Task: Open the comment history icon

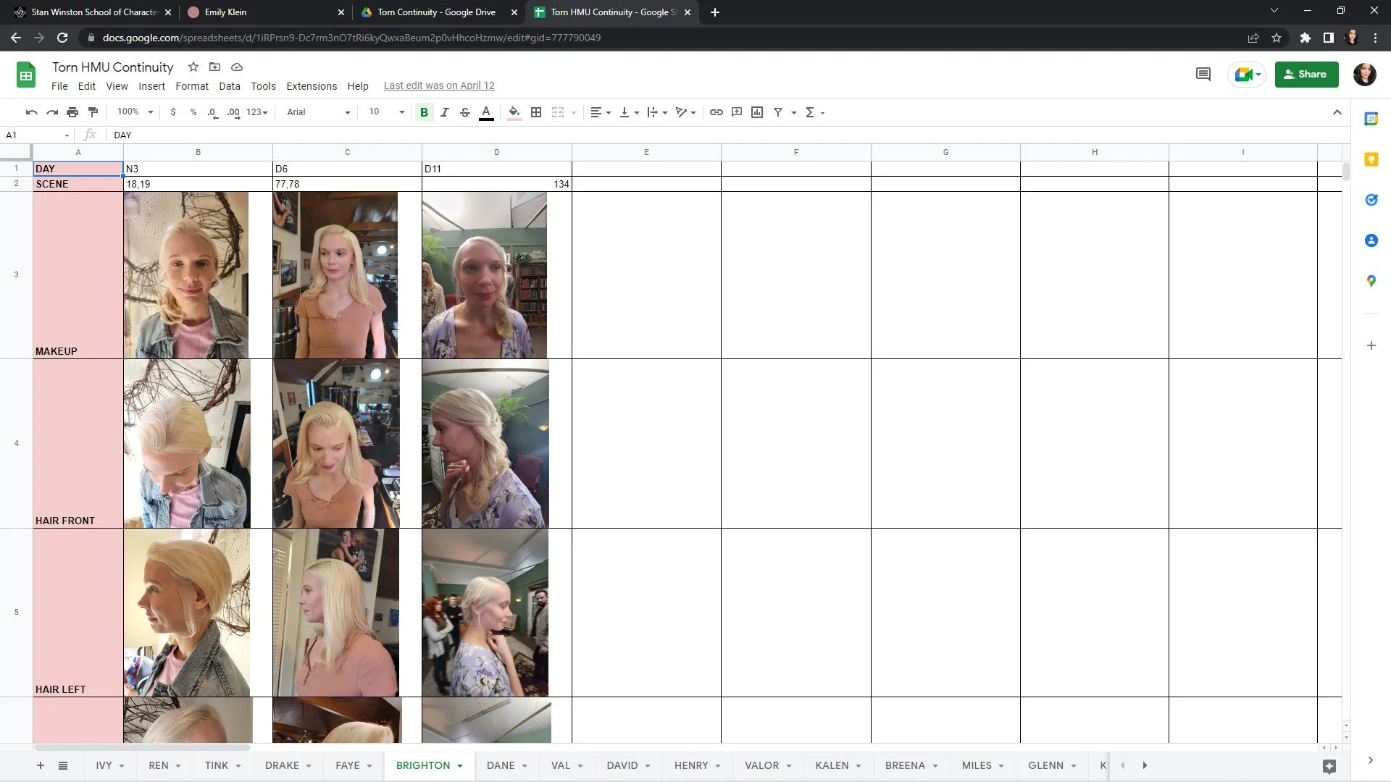Action: [x=1203, y=74]
